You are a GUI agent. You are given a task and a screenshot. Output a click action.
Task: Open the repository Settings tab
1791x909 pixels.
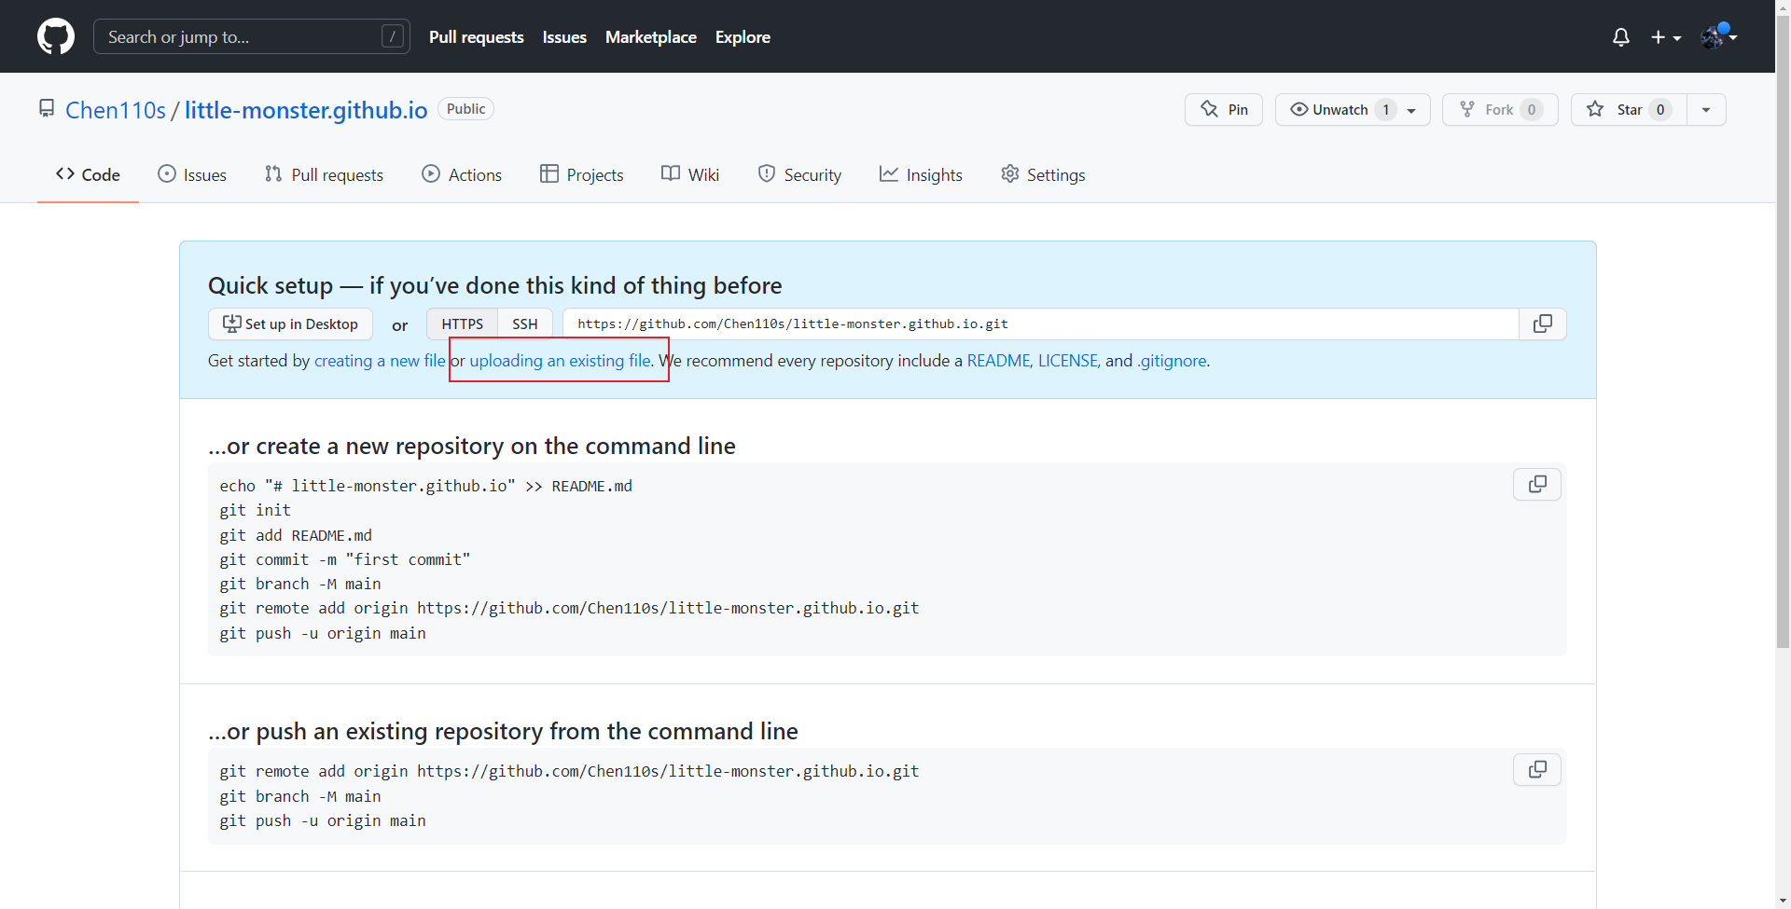point(1043,174)
